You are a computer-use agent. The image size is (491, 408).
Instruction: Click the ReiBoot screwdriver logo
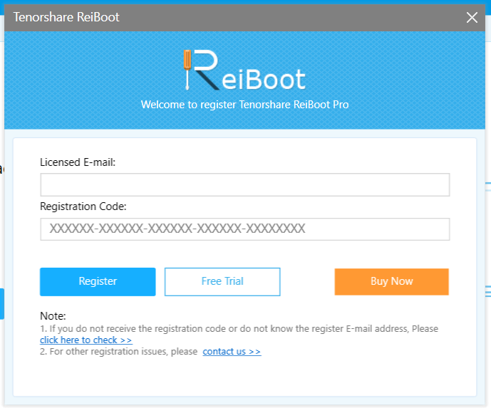tap(244, 70)
